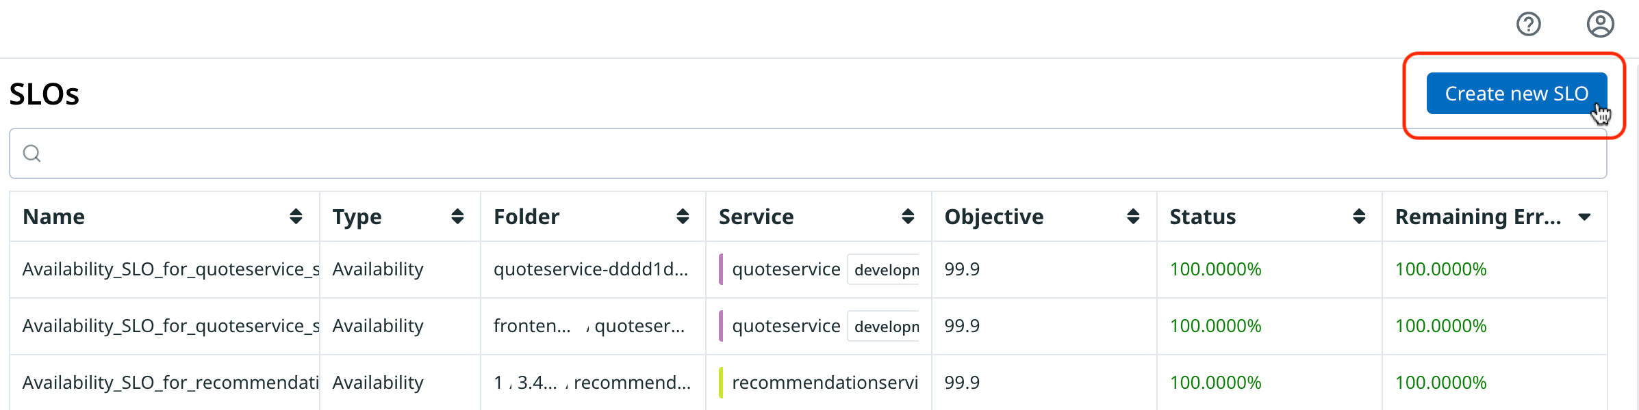Sort by Folder column arrows

(x=683, y=217)
